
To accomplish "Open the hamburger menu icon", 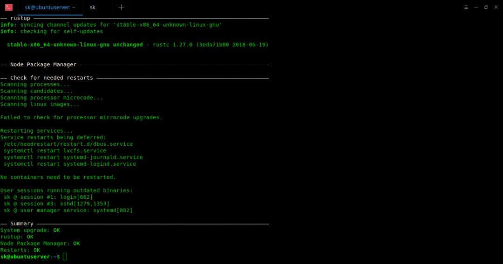I will pyautogui.click(x=466, y=7).
